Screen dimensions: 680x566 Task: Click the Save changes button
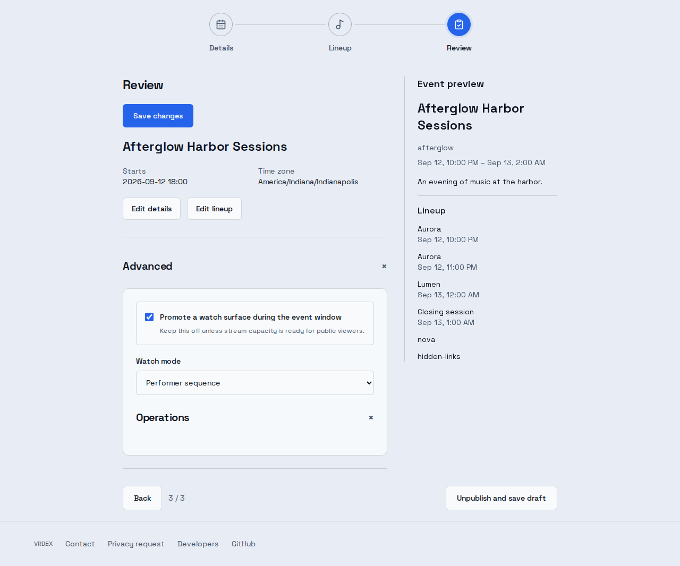158,116
